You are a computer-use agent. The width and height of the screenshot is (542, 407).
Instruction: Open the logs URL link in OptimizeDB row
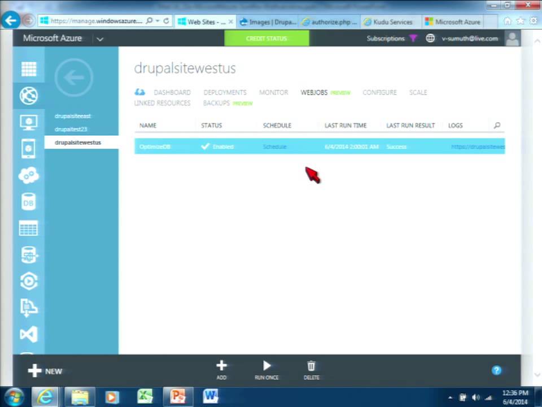click(x=478, y=147)
